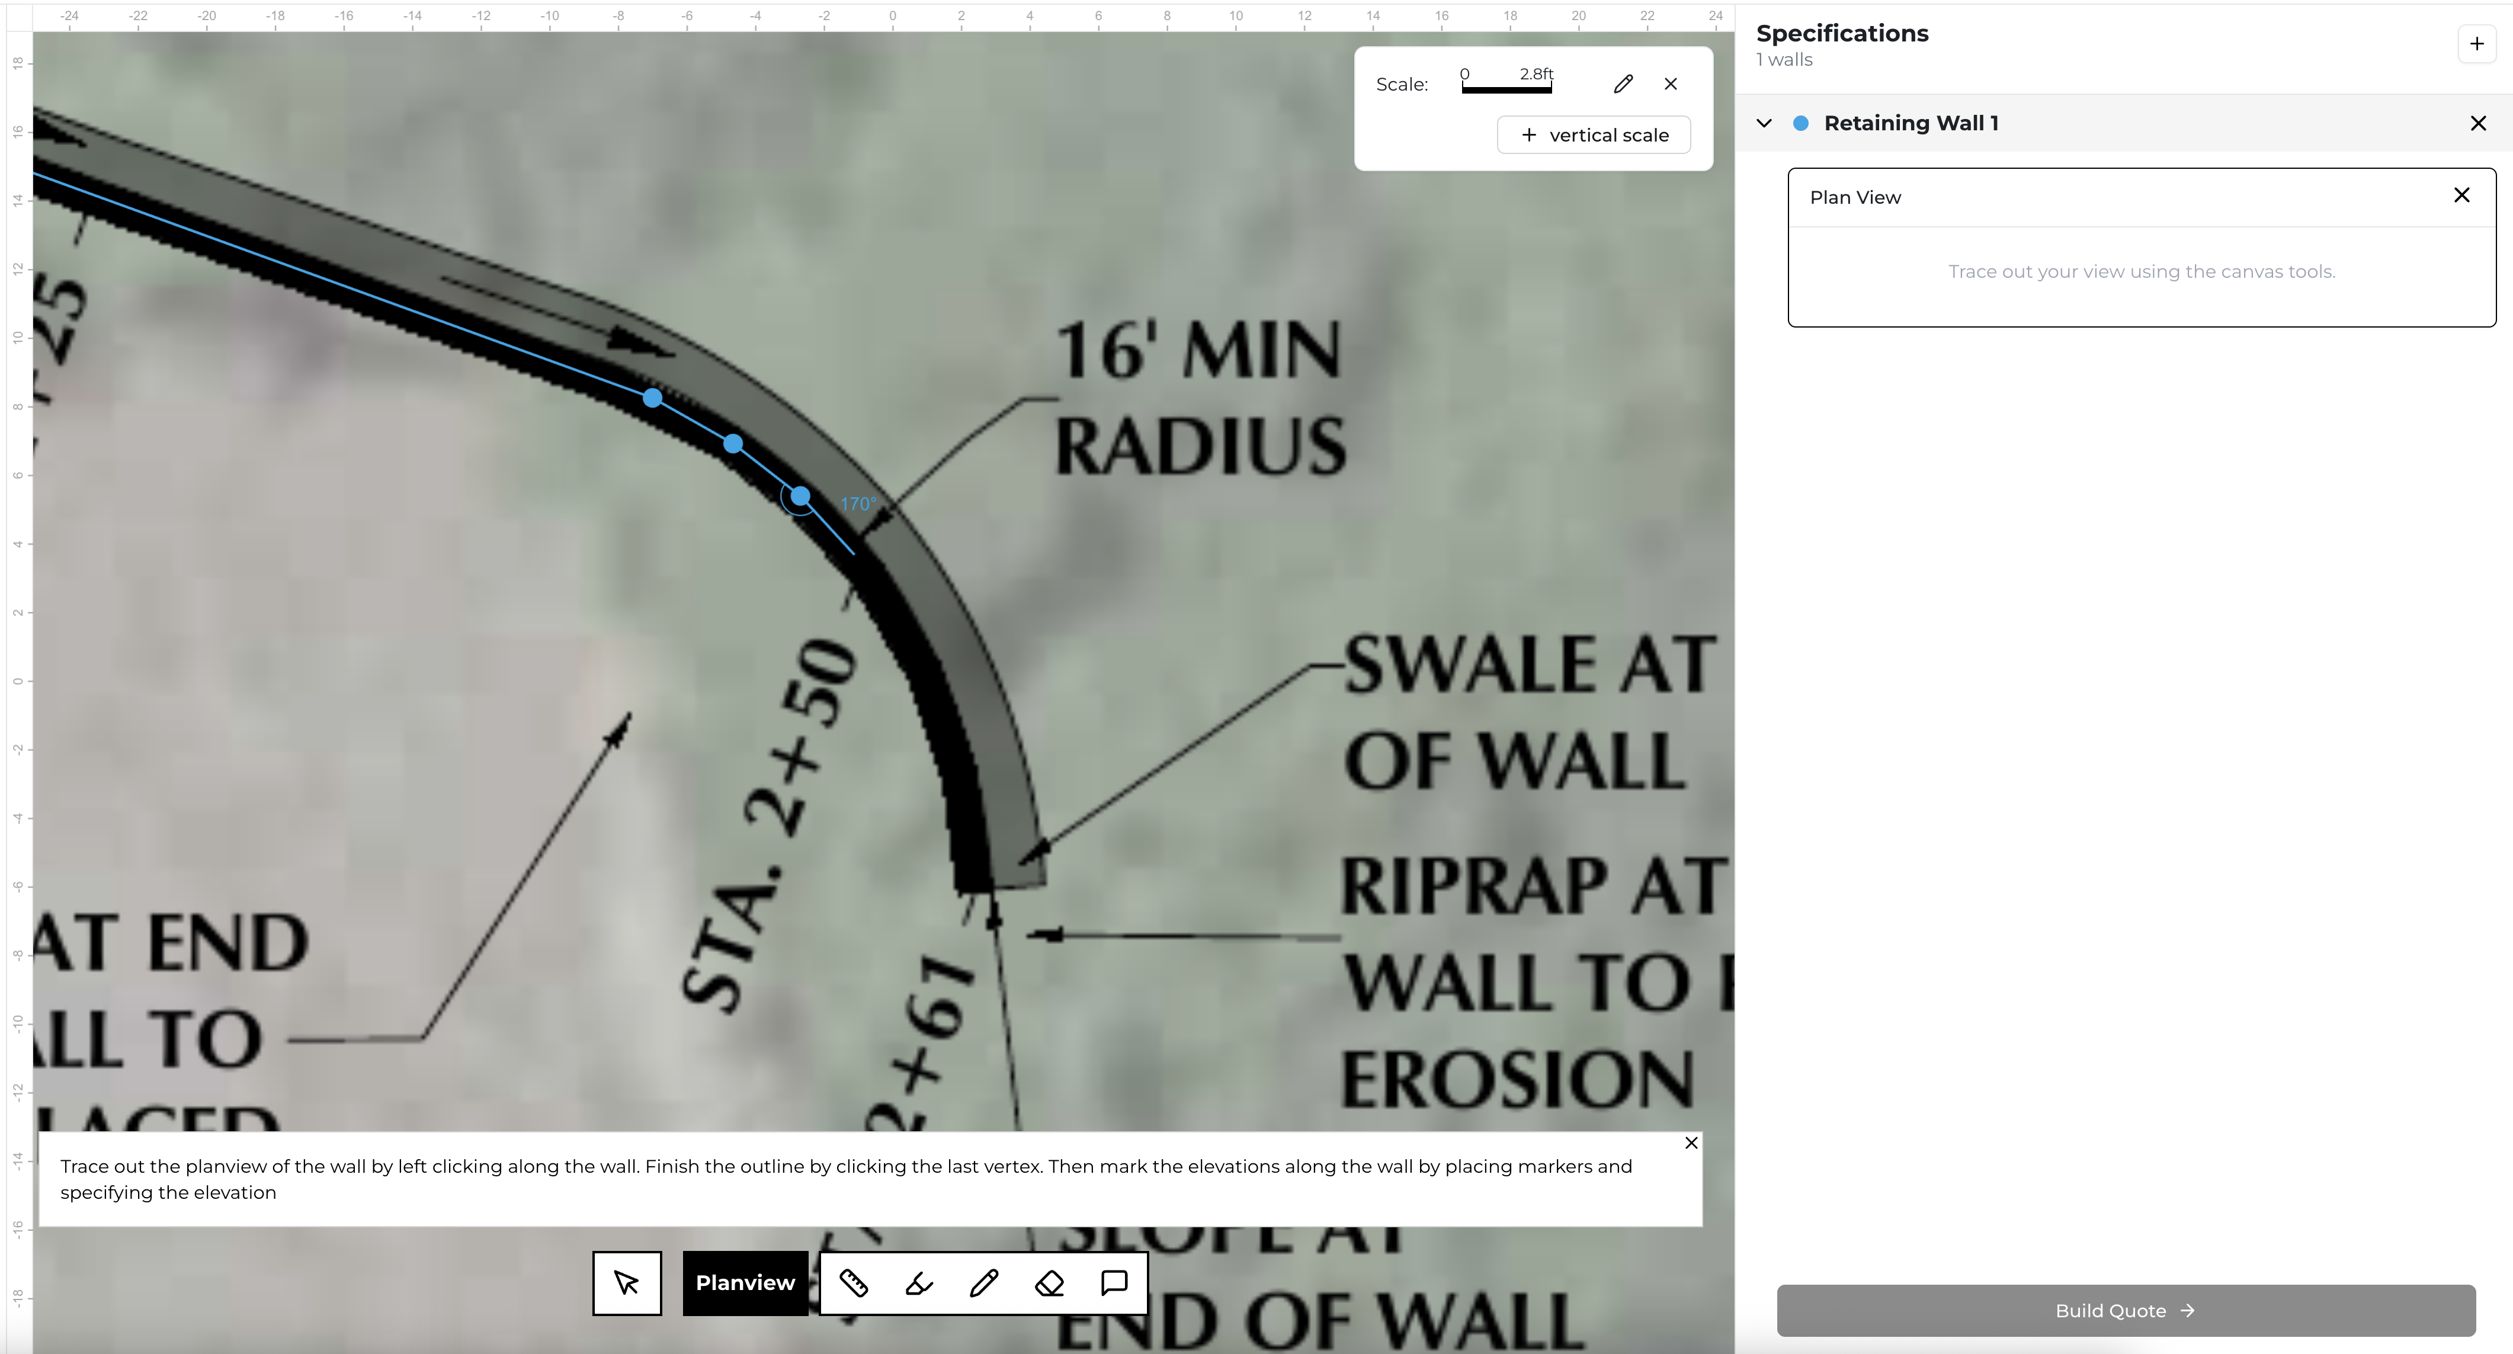Select the highlighter tool
The width and height of the screenshot is (2513, 1354).
point(919,1283)
